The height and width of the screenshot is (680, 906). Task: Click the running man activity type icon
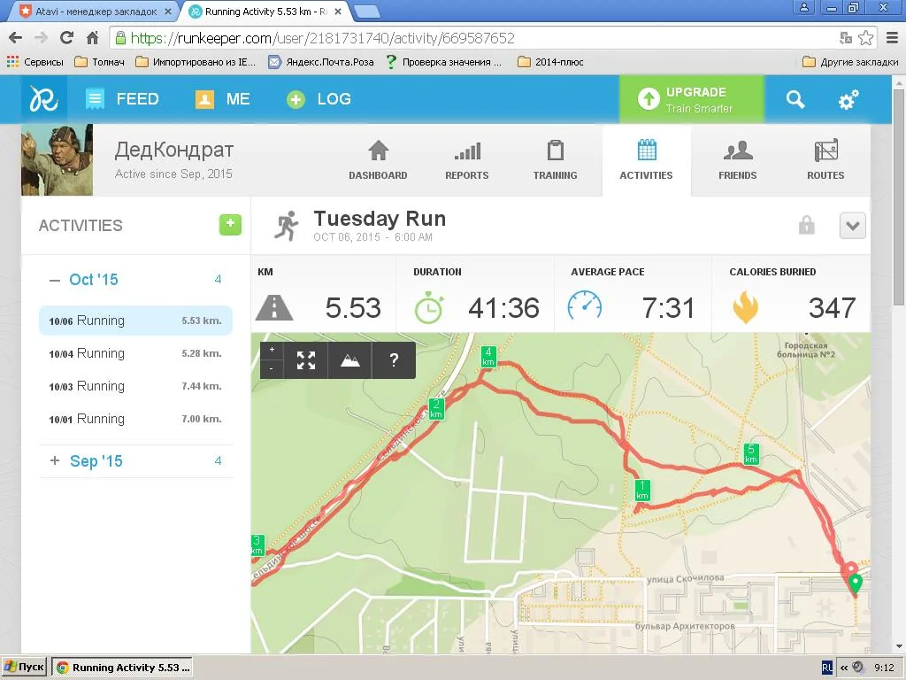pyautogui.click(x=287, y=226)
